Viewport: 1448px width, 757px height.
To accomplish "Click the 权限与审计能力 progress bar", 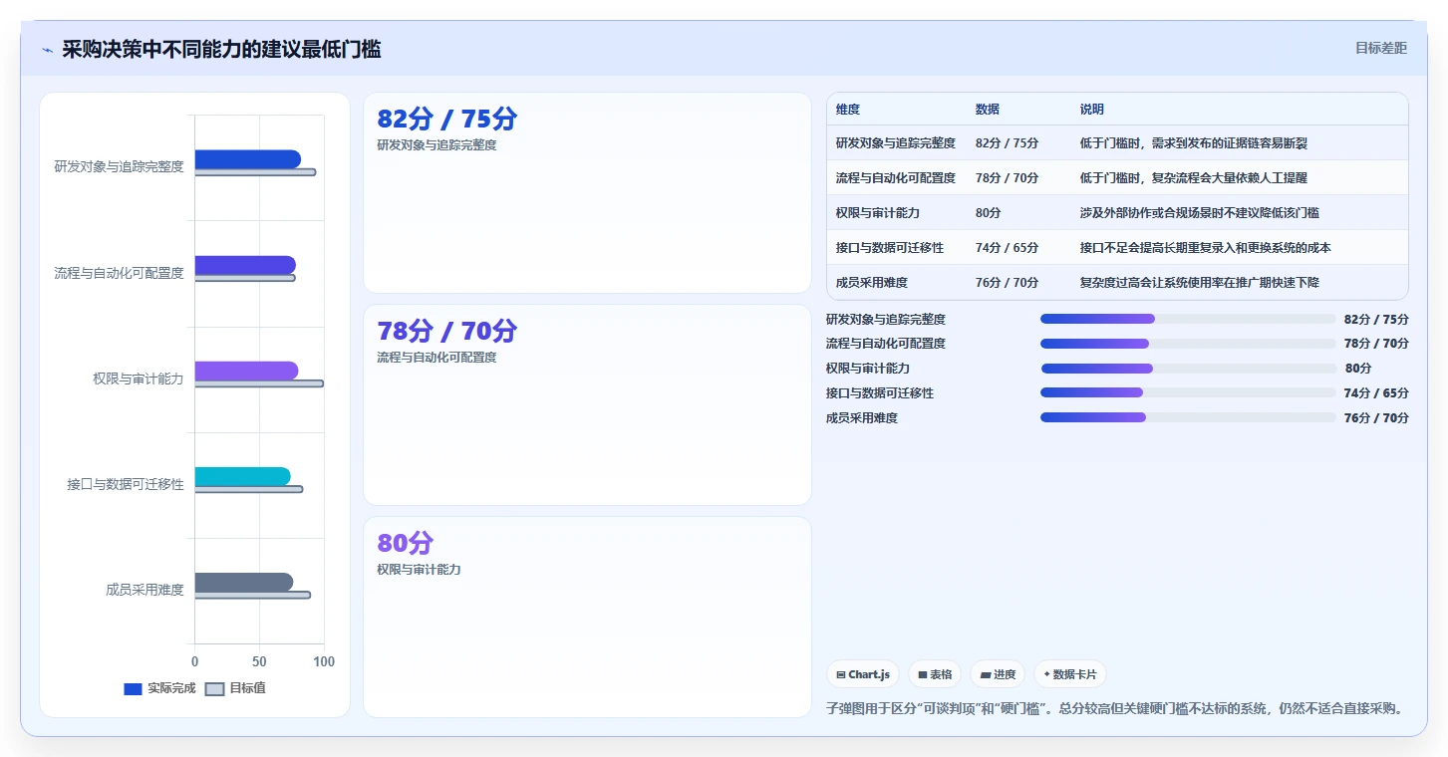I will [1188, 369].
